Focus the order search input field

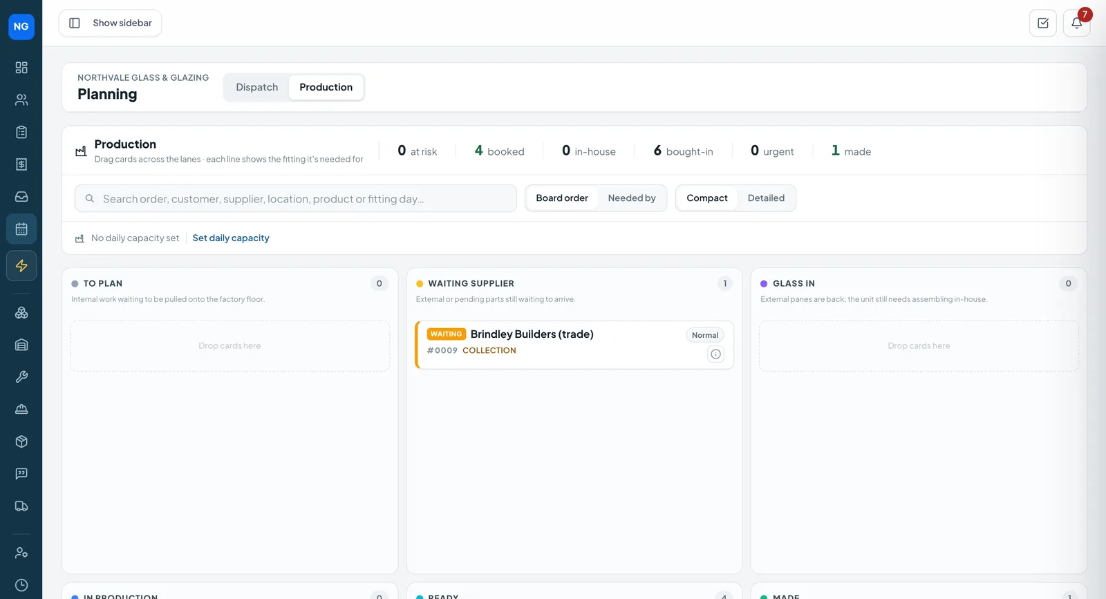(296, 198)
